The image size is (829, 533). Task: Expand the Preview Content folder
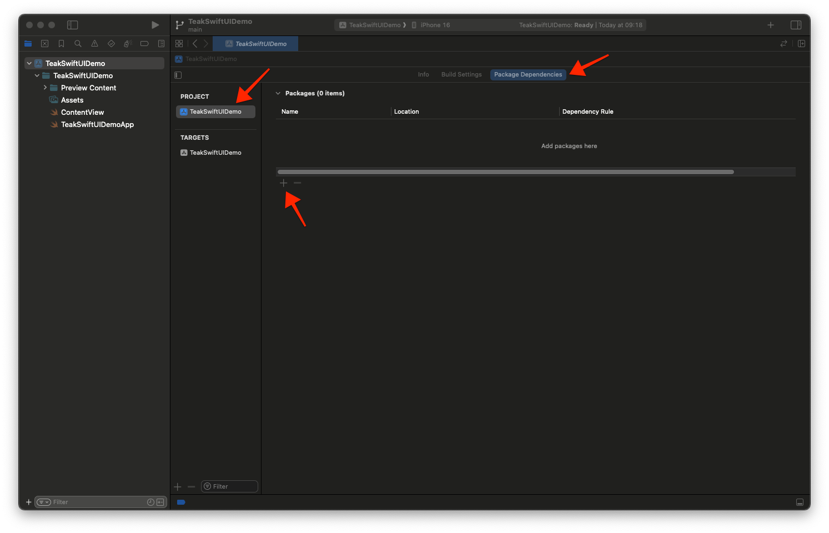[x=45, y=88]
